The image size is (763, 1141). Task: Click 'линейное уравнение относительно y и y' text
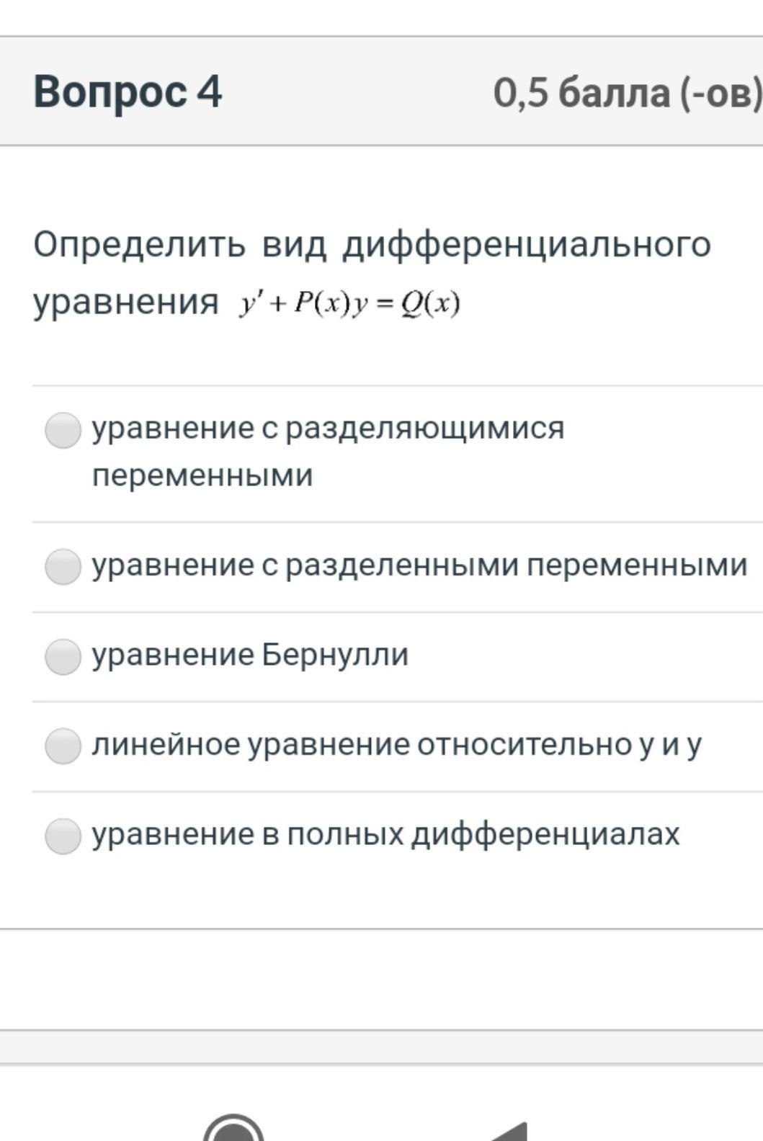click(396, 745)
